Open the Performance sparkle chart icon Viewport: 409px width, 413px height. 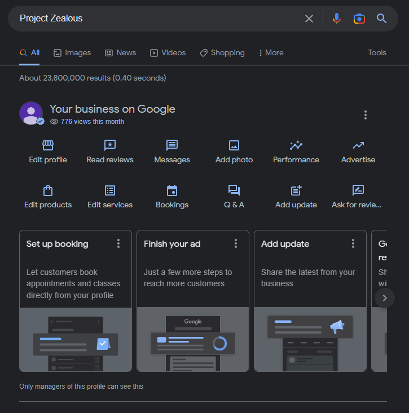[296, 145]
